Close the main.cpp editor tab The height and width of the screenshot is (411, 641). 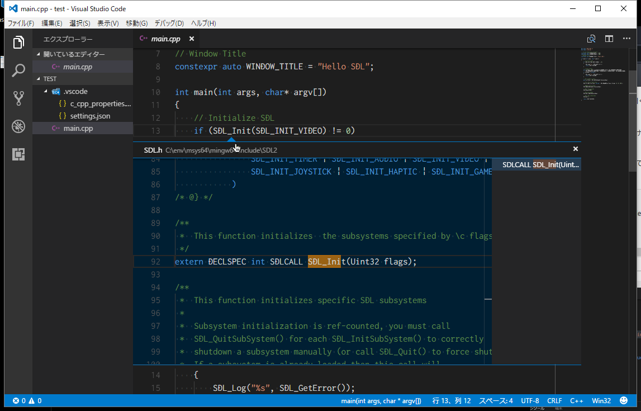click(x=191, y=39)
